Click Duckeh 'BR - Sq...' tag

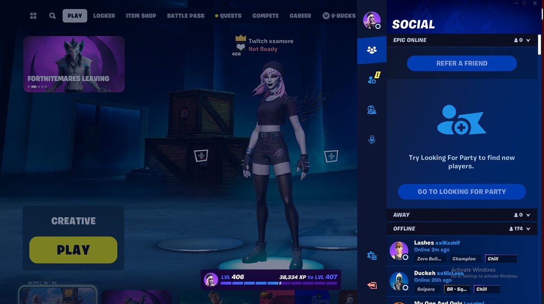point(457,289)
